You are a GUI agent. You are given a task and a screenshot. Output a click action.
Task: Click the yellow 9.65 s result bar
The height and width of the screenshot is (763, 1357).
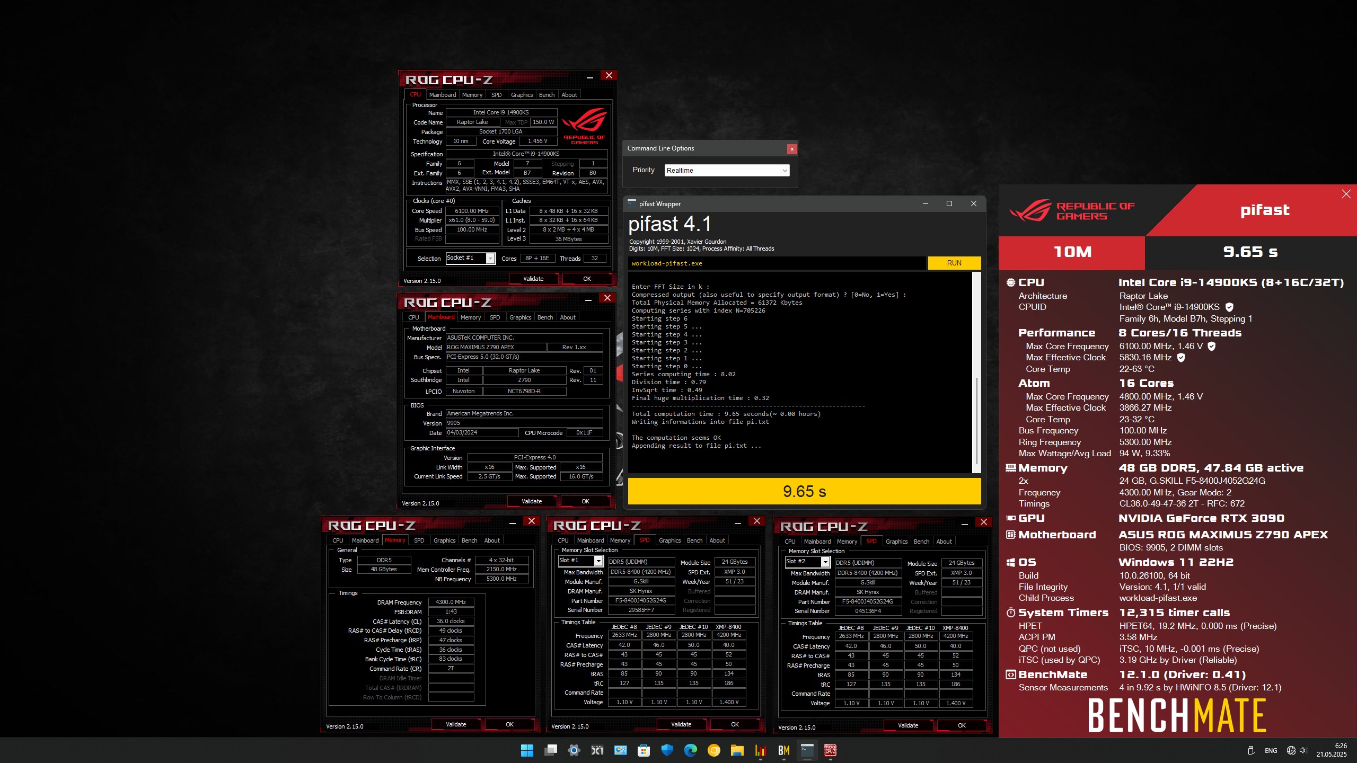[804, 491]
